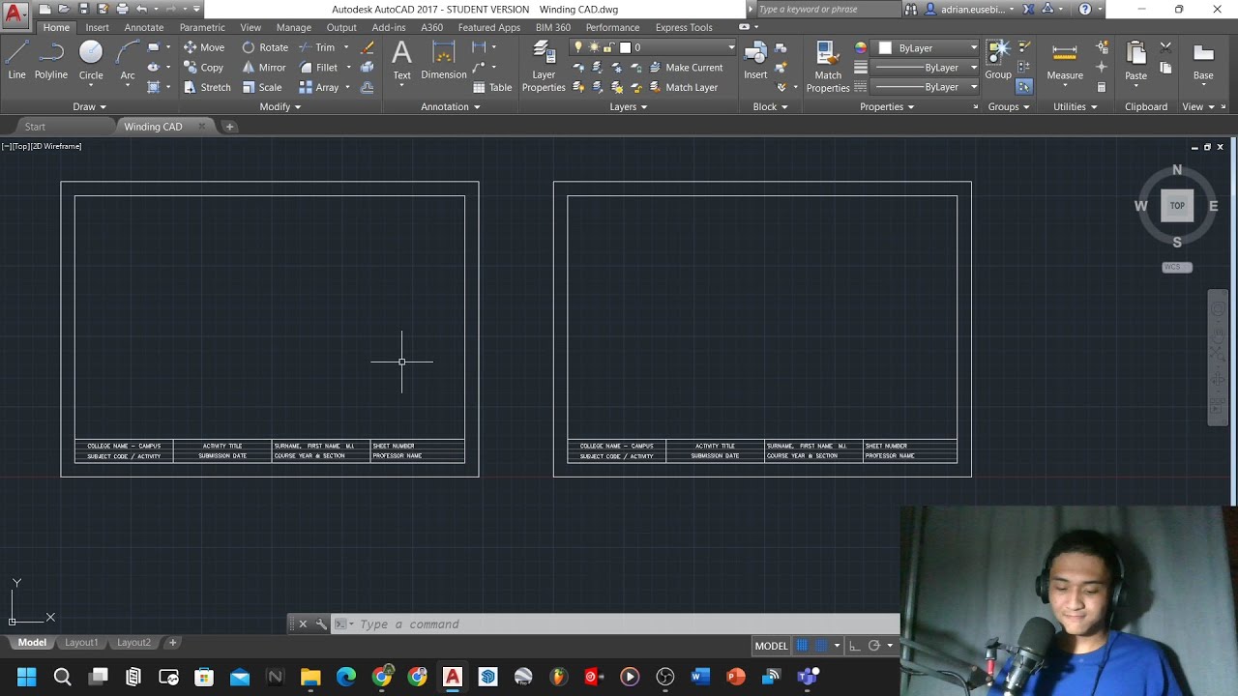Expand the Annotation panel
1238x696 pixels.
(x=451, y=106)
